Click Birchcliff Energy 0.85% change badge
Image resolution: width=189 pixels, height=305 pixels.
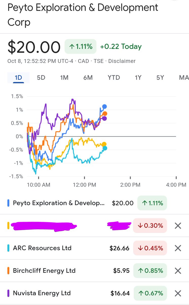[150, 271]
